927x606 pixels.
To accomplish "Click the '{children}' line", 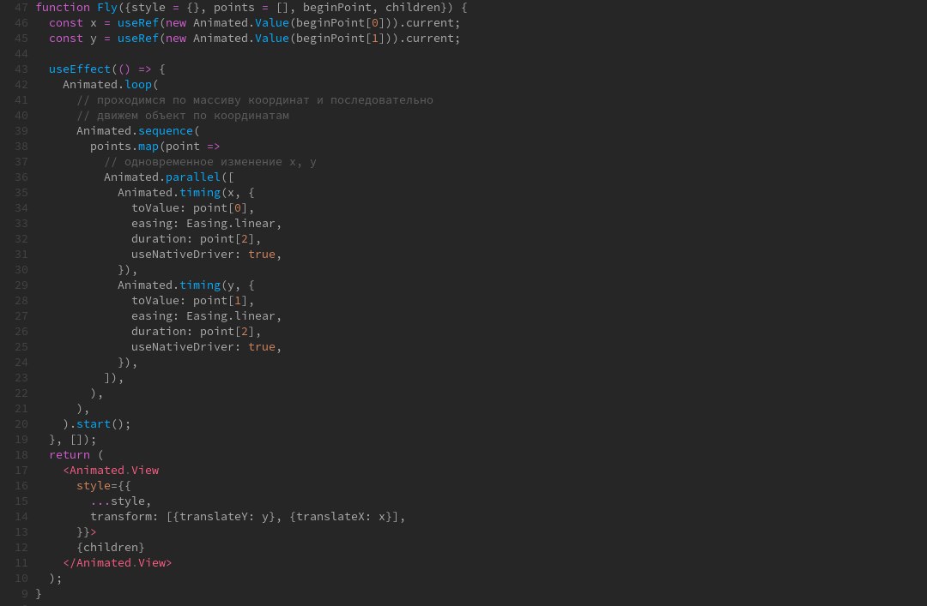I will [x=111, y=548].
